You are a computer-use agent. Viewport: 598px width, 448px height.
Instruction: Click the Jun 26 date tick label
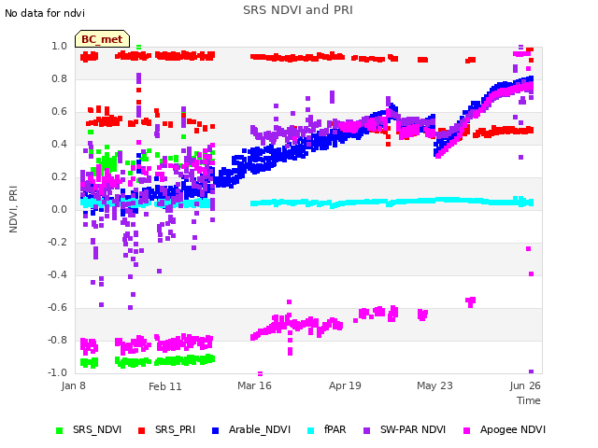[x=525, y=385]
